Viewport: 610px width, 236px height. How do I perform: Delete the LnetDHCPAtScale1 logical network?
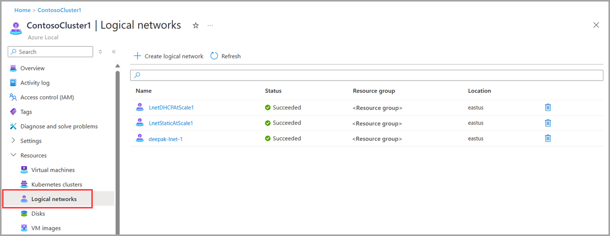548,108
